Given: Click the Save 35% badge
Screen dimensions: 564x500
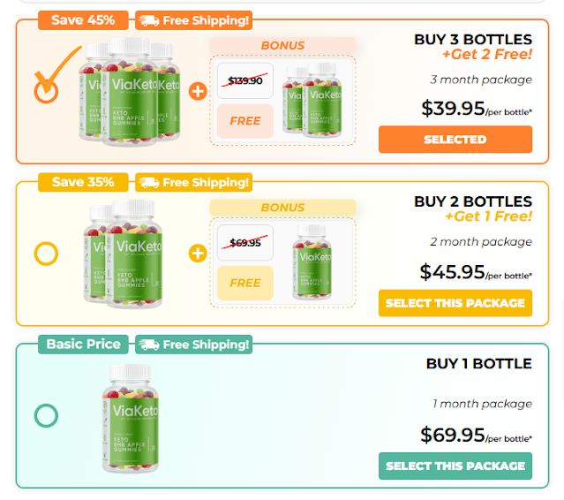Looking at the screenshot, I should (83, 182).
